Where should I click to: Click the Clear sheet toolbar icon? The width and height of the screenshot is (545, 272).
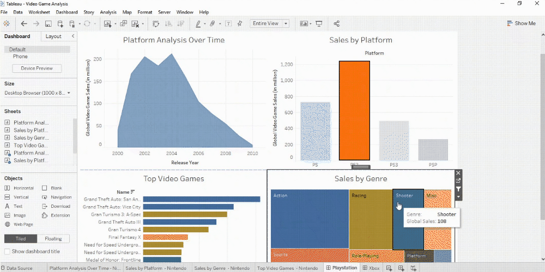tap(135, 23)
